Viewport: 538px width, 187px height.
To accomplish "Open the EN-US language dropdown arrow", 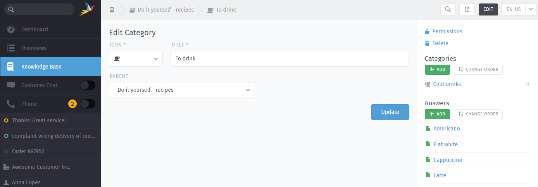I will pos(530,9).
